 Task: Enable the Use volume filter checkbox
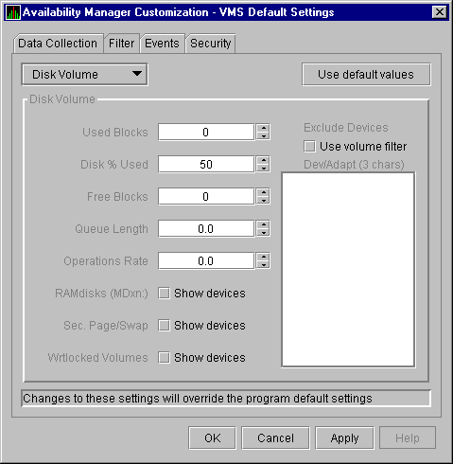click(x=309, y=147)
